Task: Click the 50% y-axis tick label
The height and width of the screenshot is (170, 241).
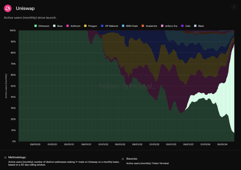Action: click(x=13, y=86)
